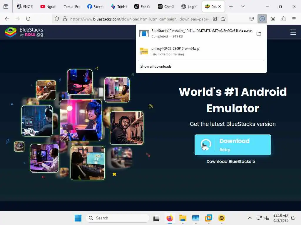Screen dimensions: 301x225
Task: Save page to Pocket icon
Action: pos(252,19)
